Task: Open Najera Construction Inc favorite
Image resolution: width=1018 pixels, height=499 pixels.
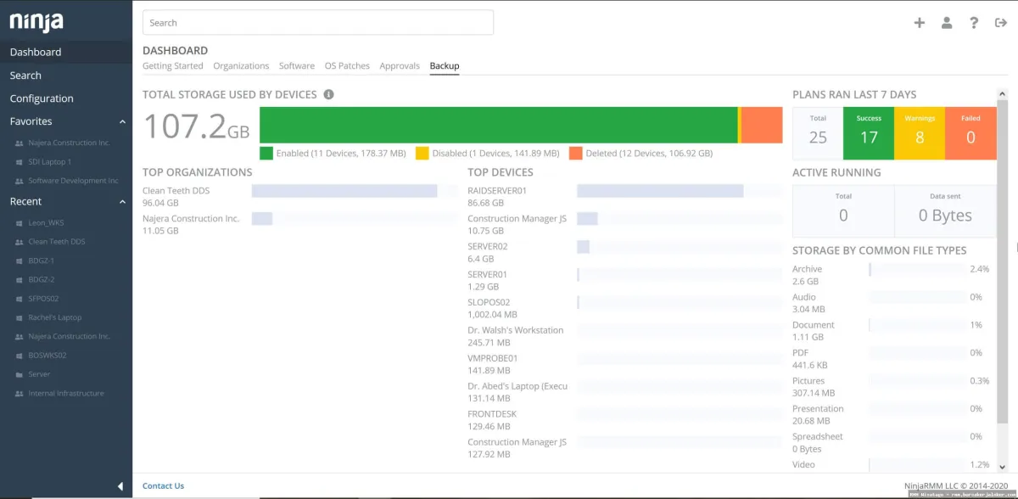Action: click(x=69, y=143)
